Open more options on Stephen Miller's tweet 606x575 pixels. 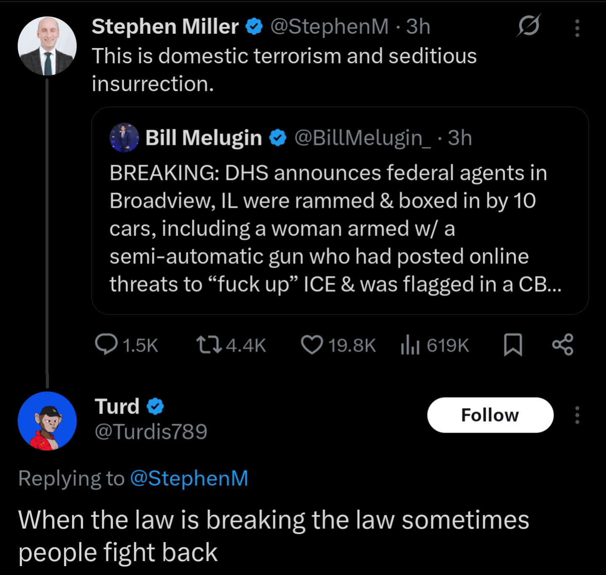click(577, 28)
